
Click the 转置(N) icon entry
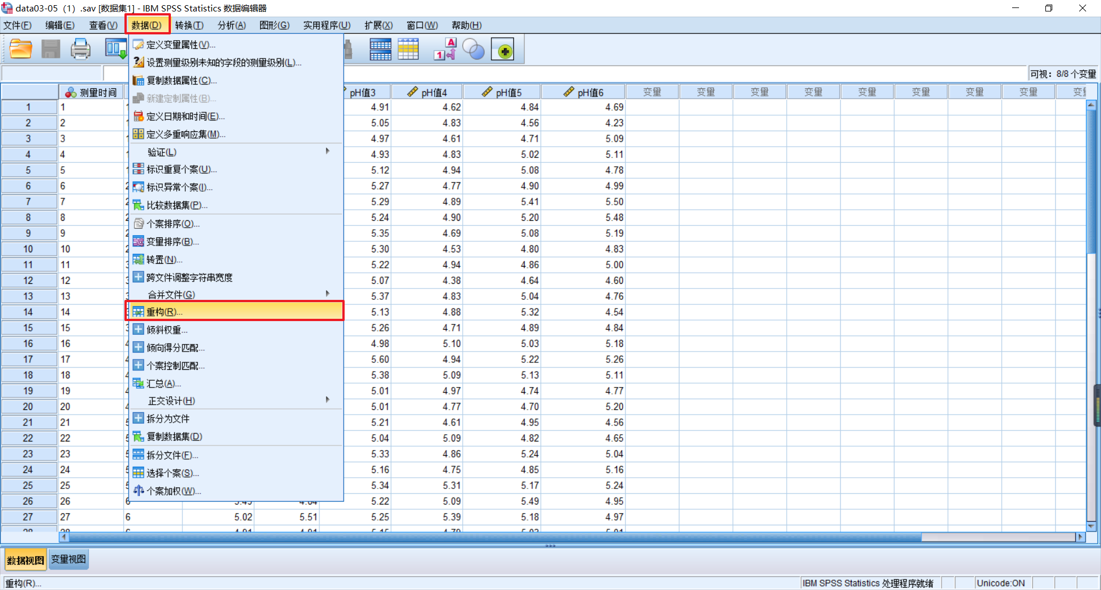[236, 259]
